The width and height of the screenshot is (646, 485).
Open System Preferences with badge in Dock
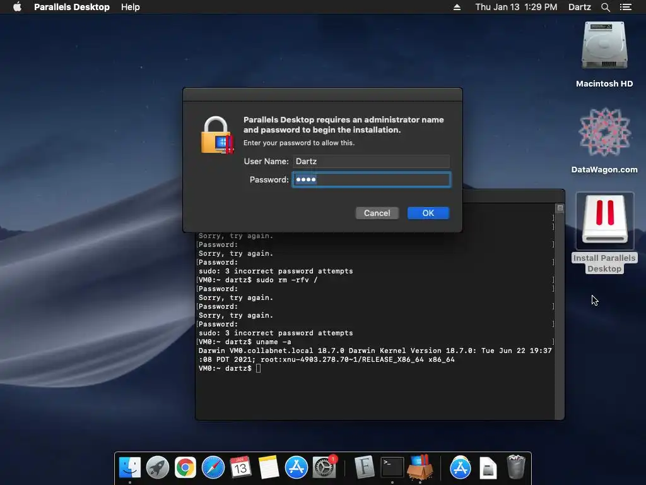pos(324,468)
